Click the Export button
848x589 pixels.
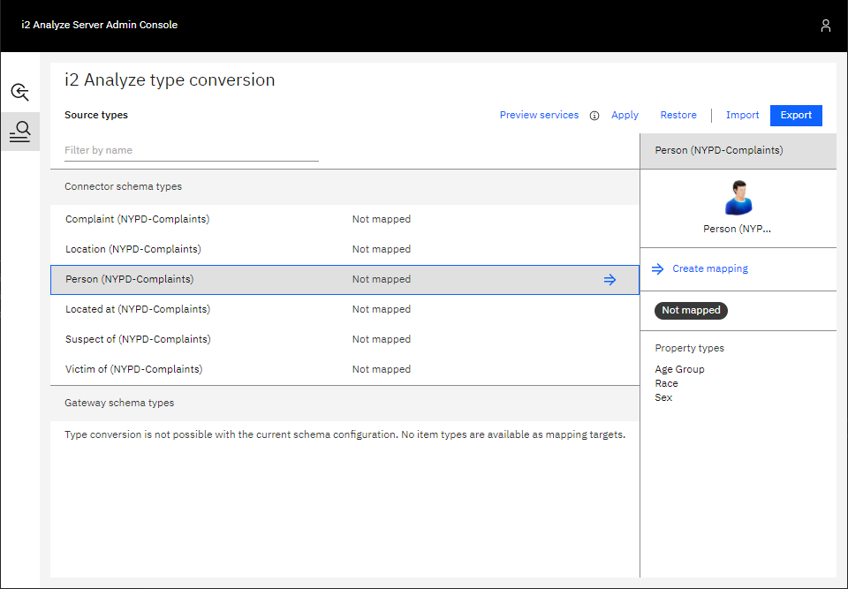(x=796, y=115)
